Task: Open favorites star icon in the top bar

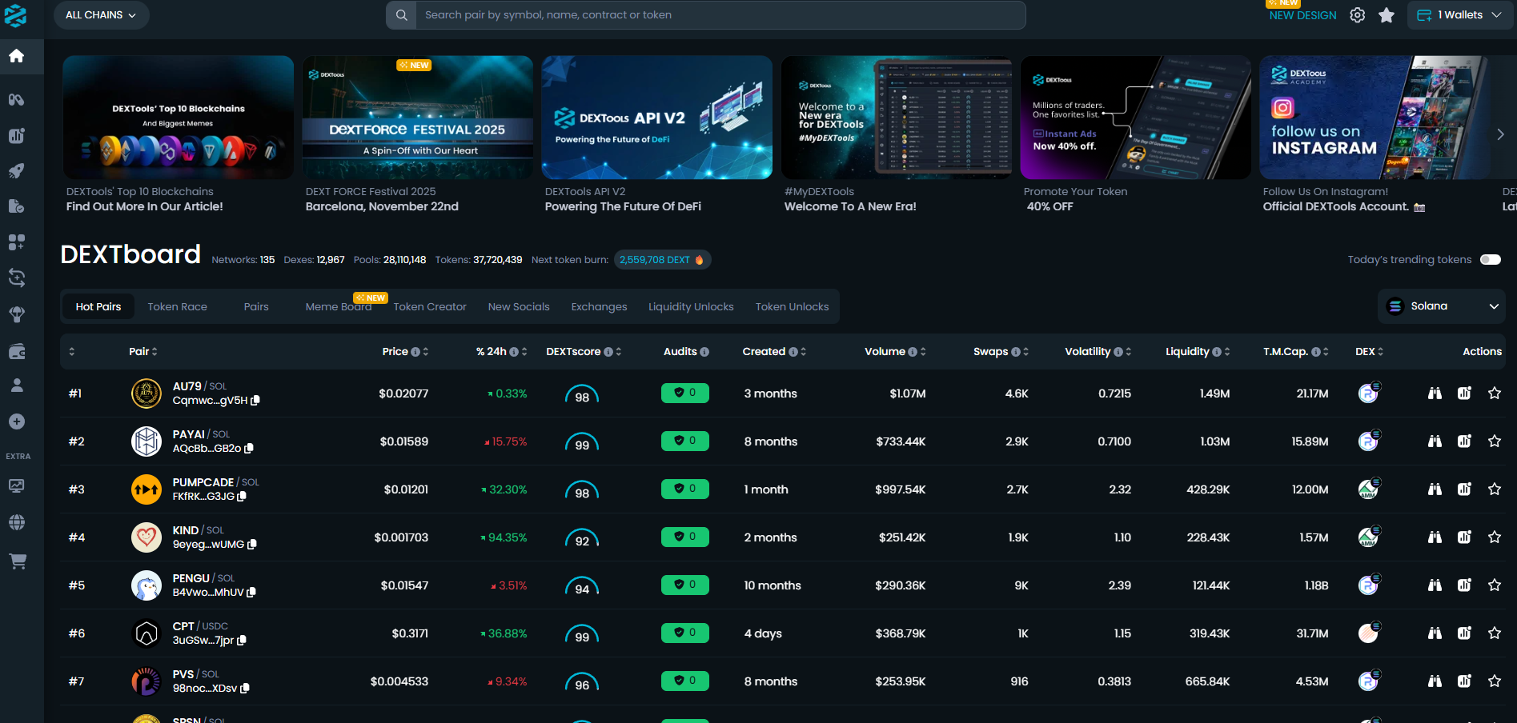Action: point(1387,15)
